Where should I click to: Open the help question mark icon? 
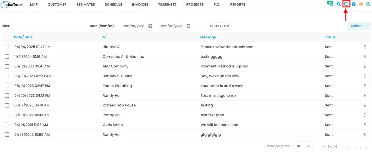[354, 4]
